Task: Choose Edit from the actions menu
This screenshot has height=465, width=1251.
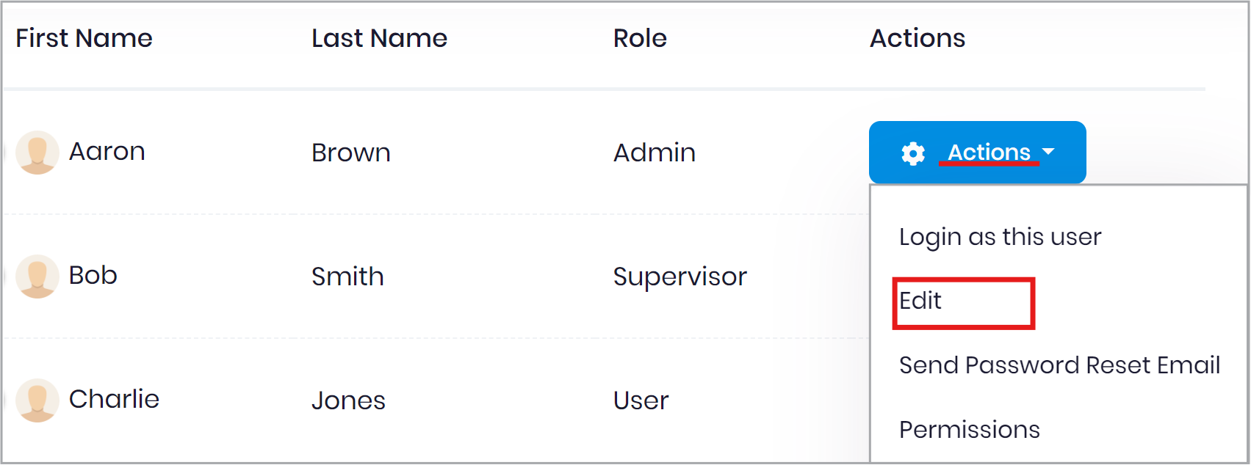Action: click(920, 301)
